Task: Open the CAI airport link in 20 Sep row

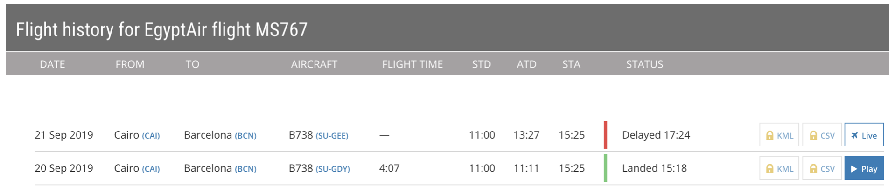Action: click(x=151, y=169)
